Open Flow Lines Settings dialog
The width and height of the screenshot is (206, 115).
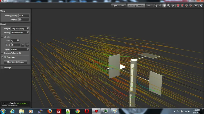[x=15, y=62]
